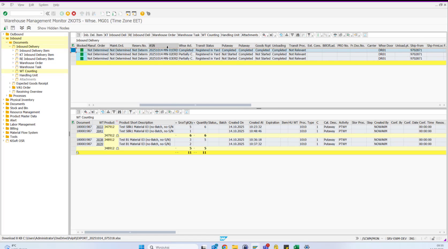Select the green status square of delivery 20251014-MN-02ERD
The image size is (448, 249).
82,54
